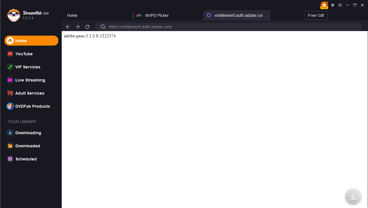Select the entitlement.auth.adobe.com tab
The width and height of the screenshot is (368, 208).
pos(237,15)
